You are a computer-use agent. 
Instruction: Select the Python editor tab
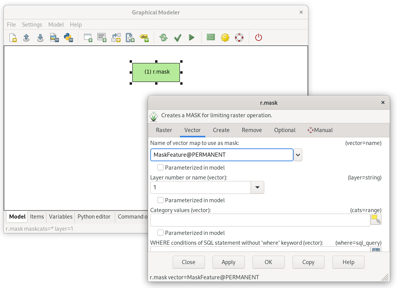94,217
